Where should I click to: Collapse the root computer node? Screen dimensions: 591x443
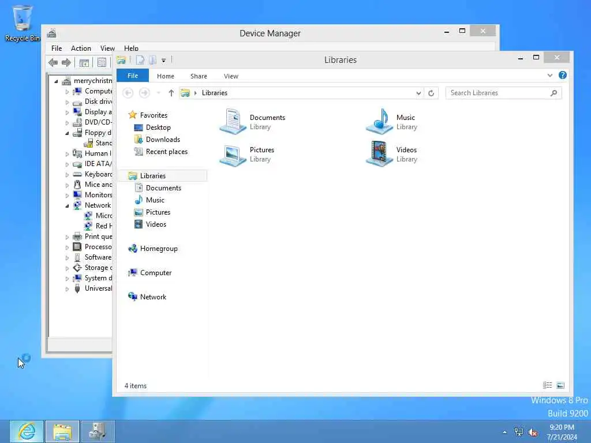click(x=56, y=81)
